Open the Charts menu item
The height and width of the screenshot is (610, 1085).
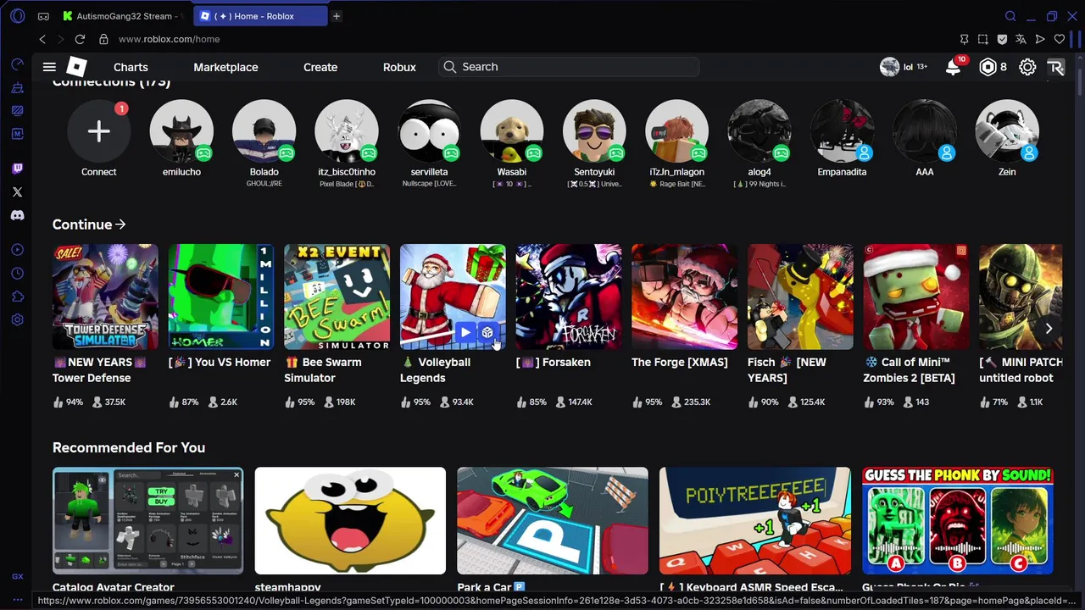(x=131, y=67)
